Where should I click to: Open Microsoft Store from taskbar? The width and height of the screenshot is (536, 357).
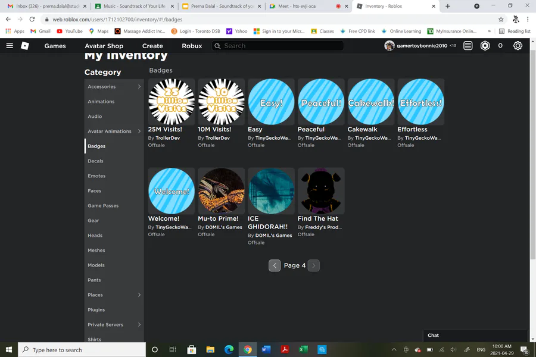[191, 349]
